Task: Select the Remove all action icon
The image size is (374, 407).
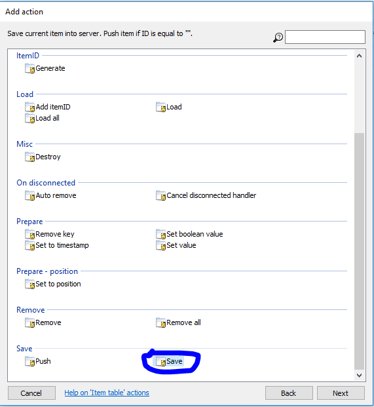Action: pos(160,322)
